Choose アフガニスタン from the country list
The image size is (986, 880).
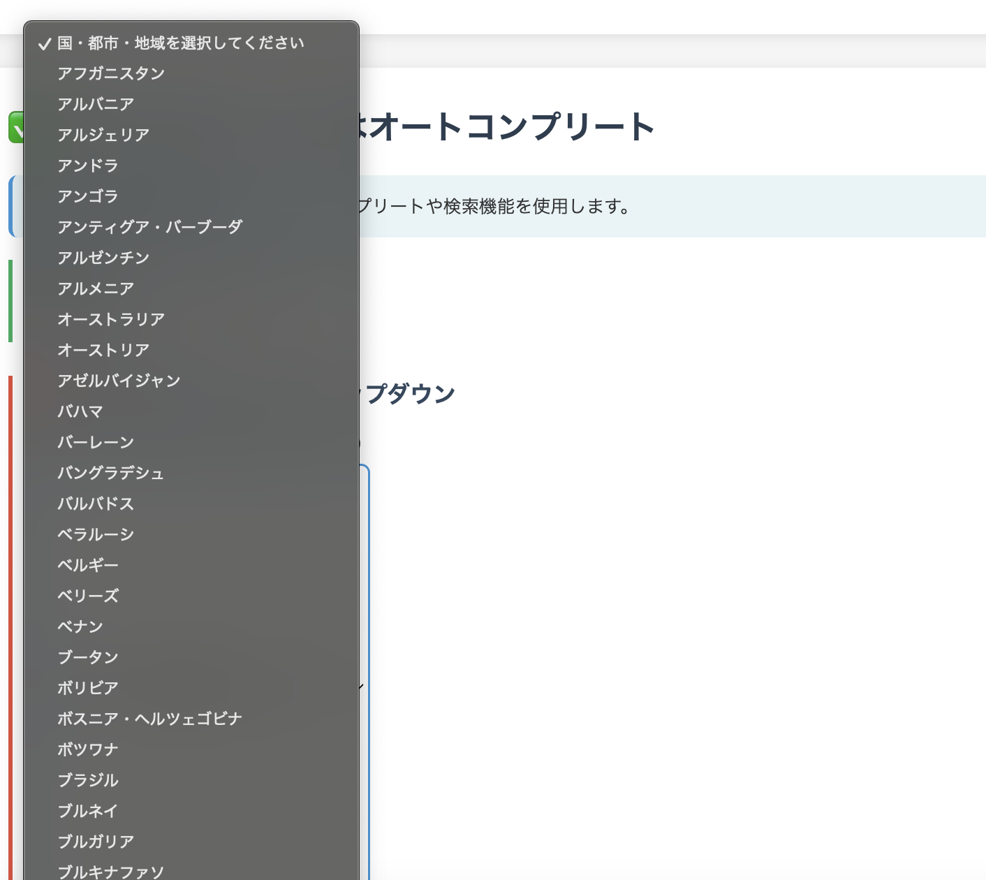tap(191, 74)
